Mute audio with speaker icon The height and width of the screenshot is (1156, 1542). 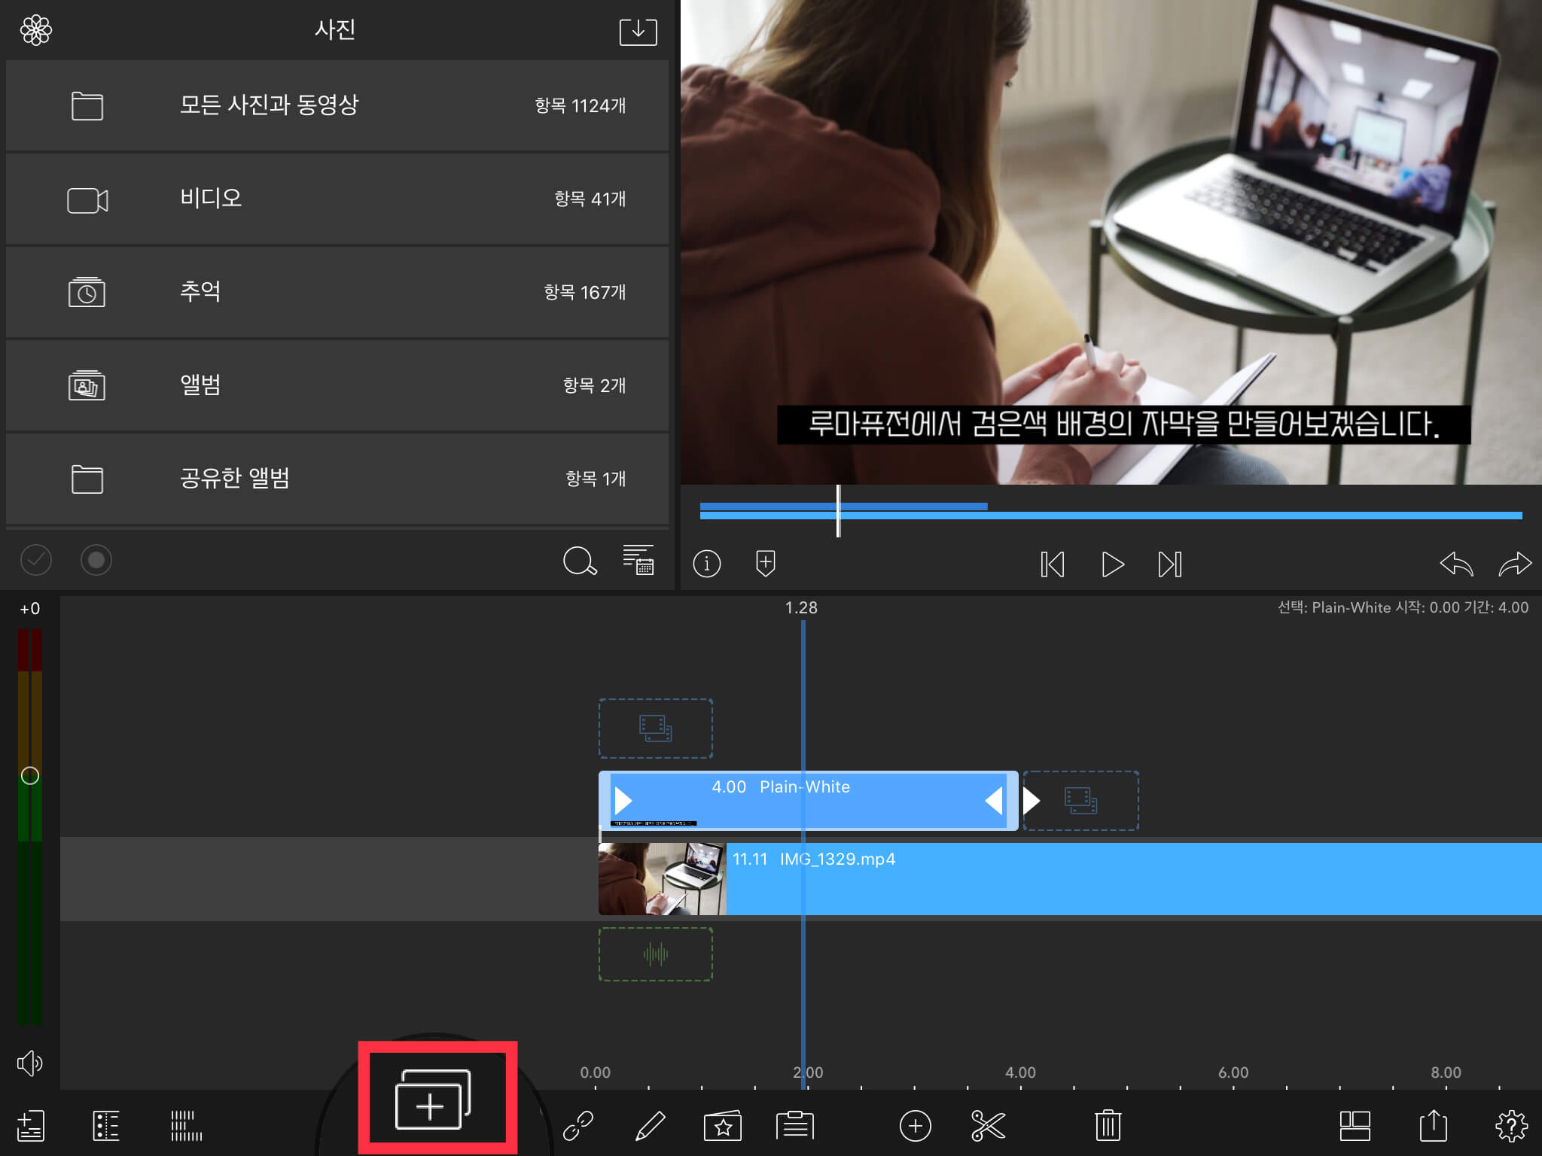pos(30,1063)
